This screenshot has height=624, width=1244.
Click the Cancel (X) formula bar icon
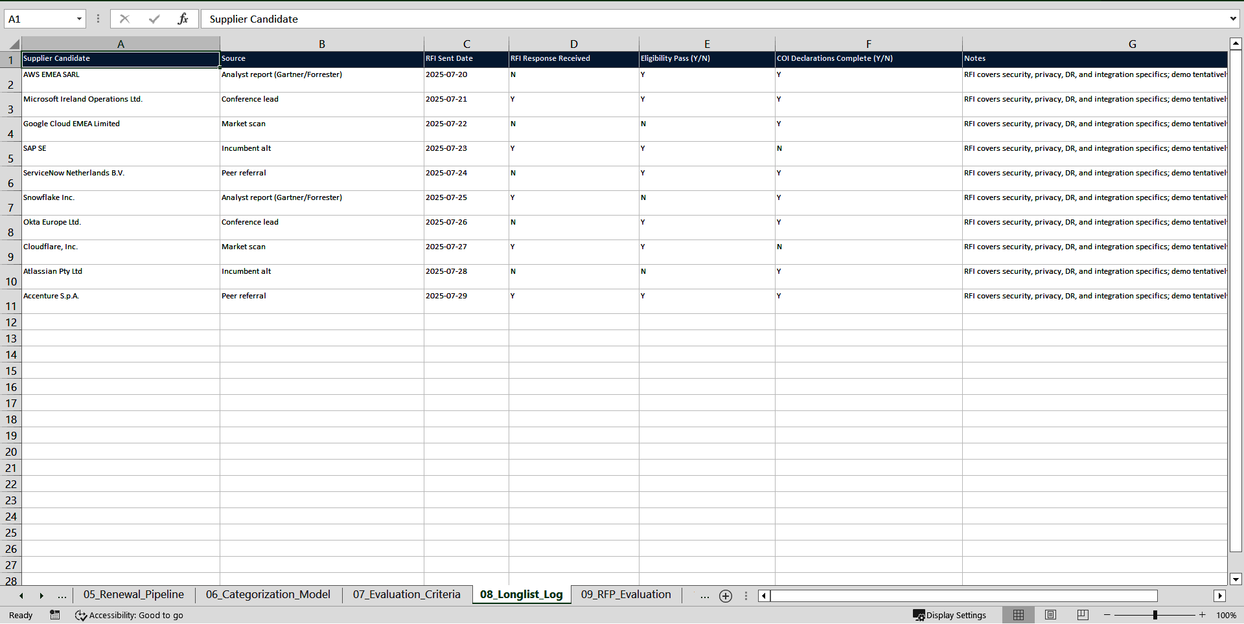click(124, 19)
